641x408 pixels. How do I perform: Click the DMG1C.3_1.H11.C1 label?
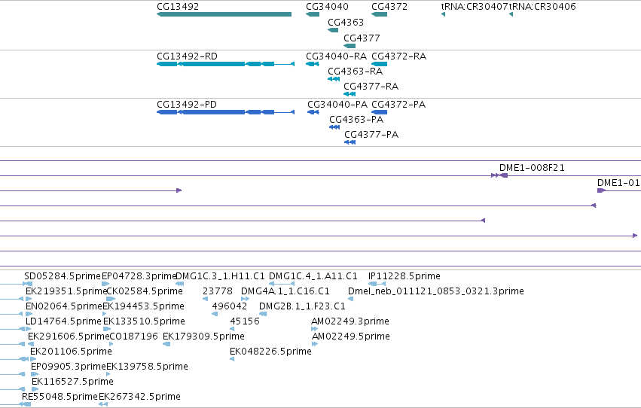[x=221, y=276]
